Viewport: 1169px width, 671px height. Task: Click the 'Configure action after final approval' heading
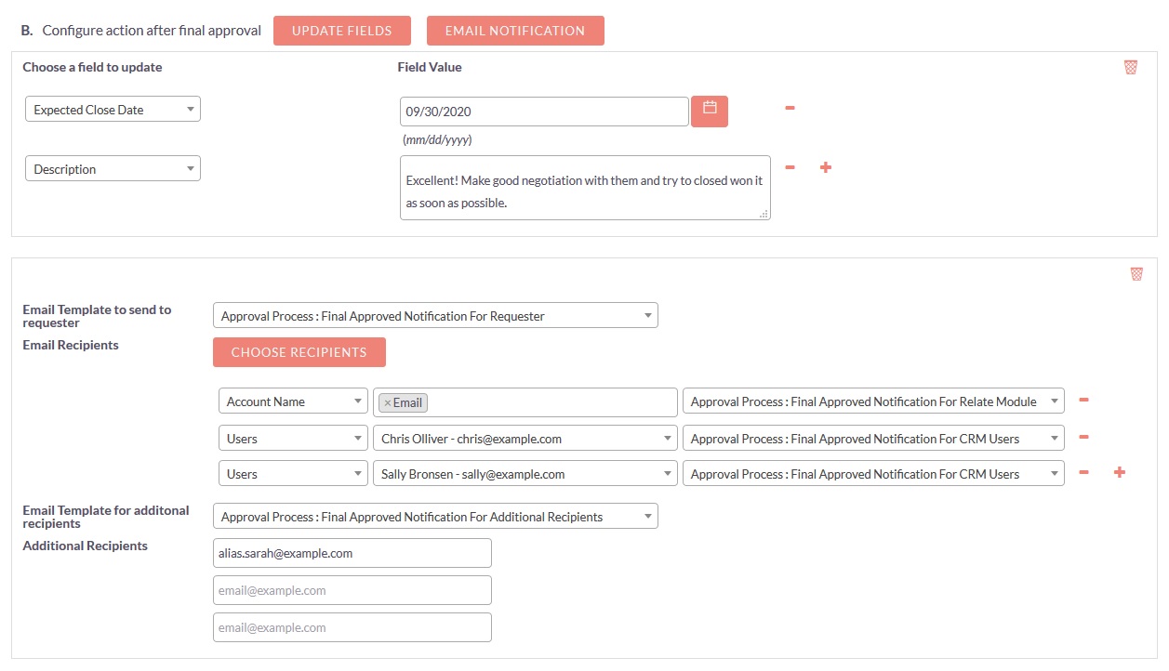click(152, 31)
